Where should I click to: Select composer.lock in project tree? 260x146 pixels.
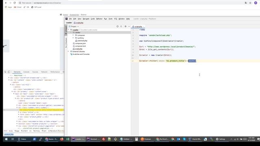click(x=79, y=46)
